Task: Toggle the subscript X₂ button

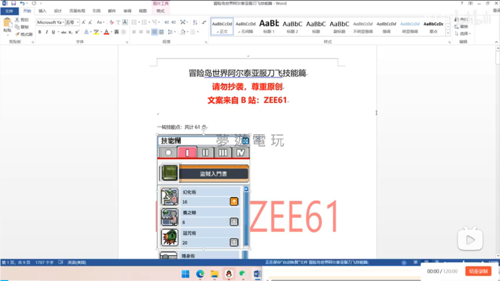Action: pos(70,32)
